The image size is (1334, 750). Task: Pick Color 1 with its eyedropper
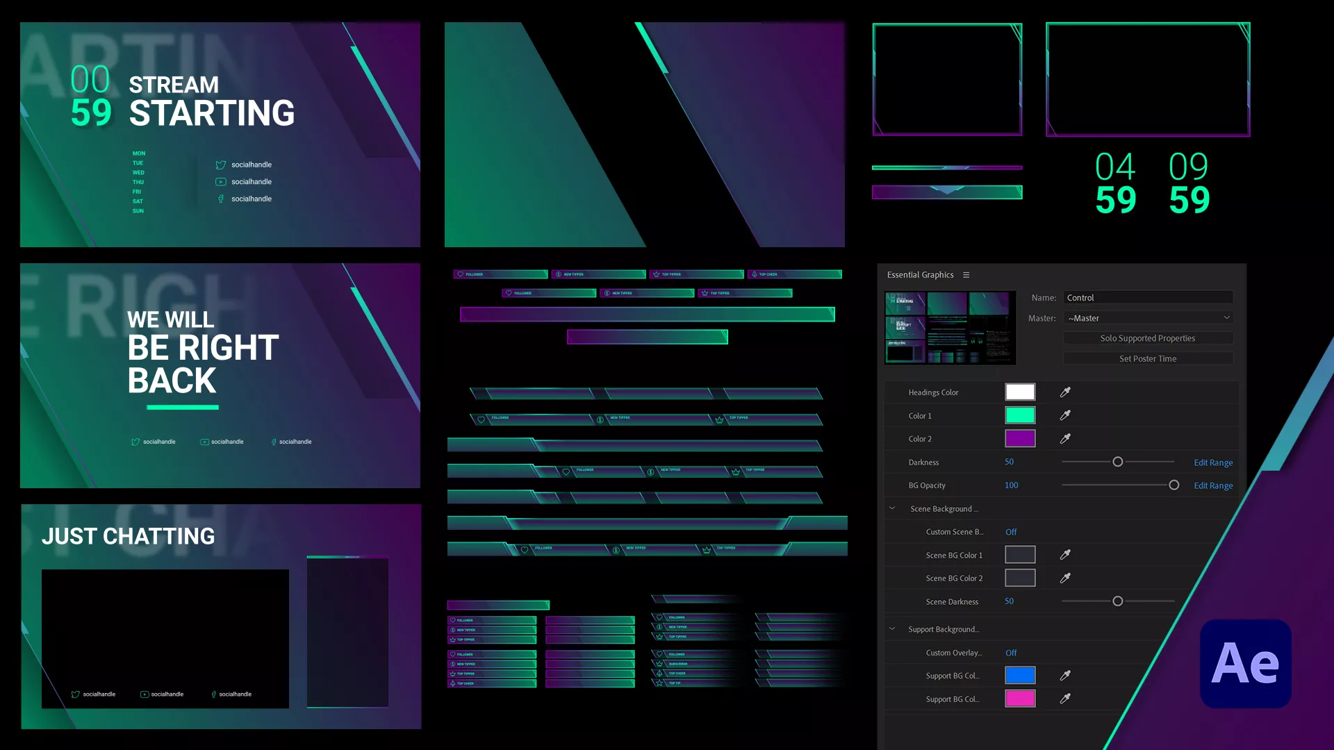1065,415
